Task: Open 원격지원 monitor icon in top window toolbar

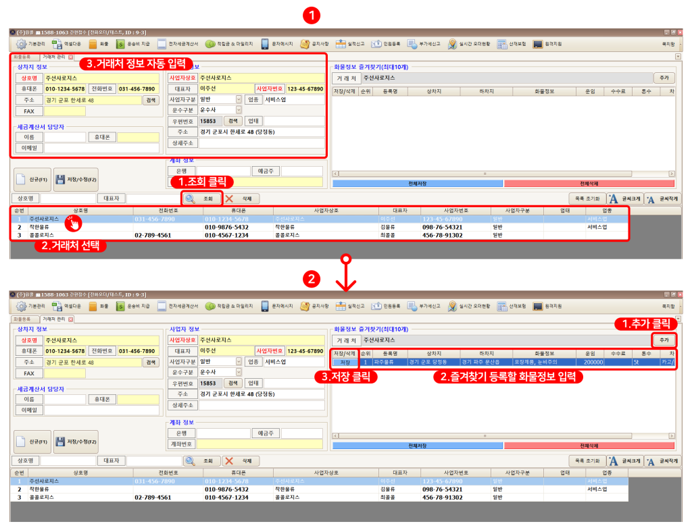Action: (x=538, y=44)
